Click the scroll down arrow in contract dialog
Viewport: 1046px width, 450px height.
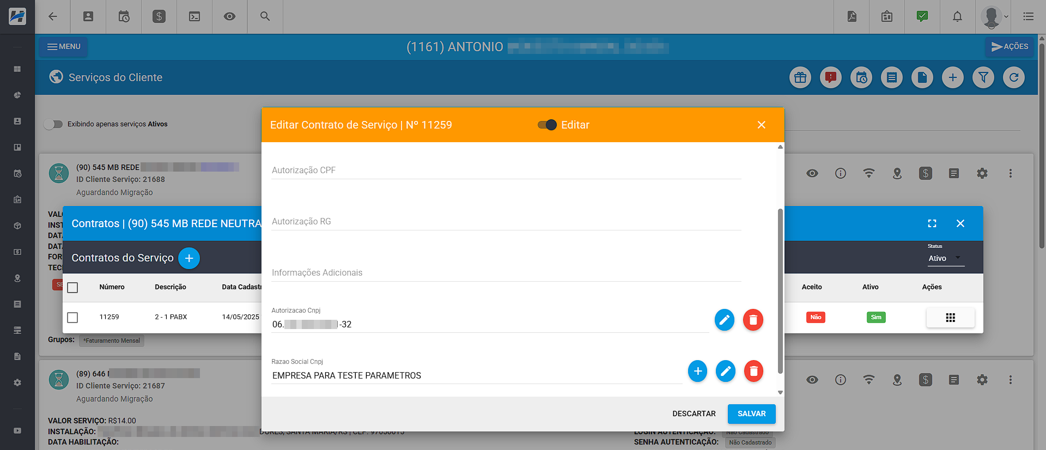coord(780,392)
